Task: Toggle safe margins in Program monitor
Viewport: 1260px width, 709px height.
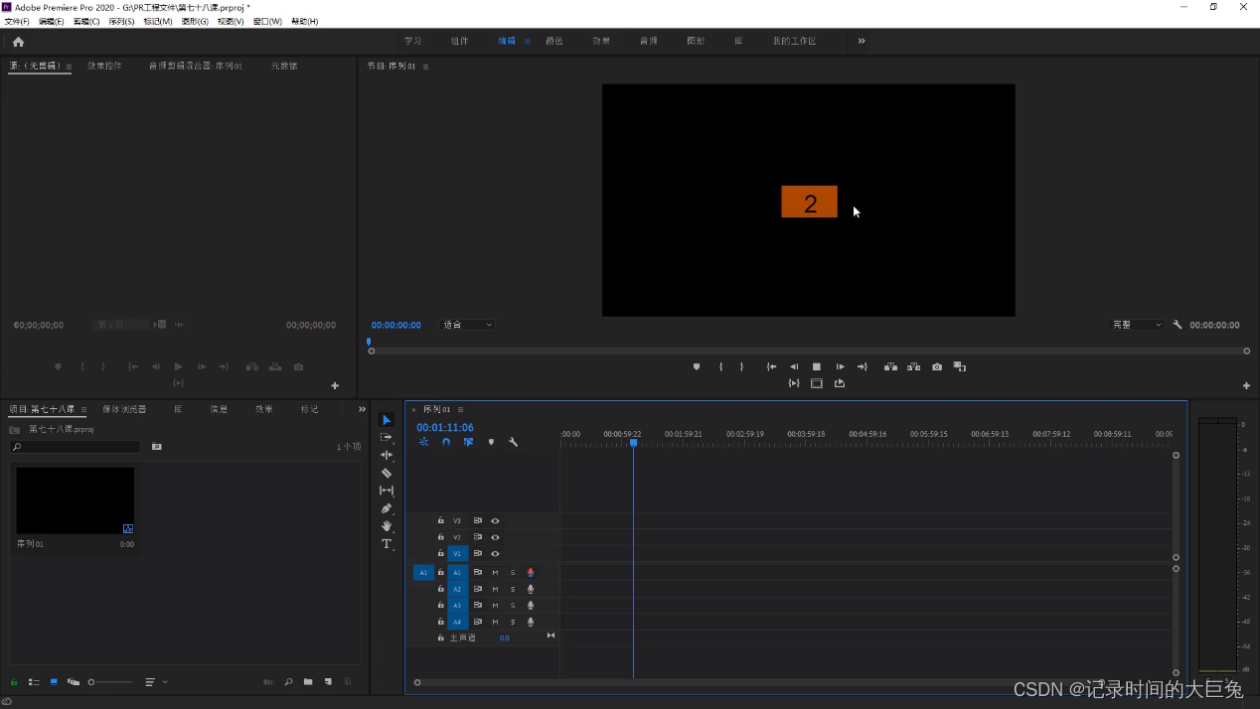Action: coord(817,383)
